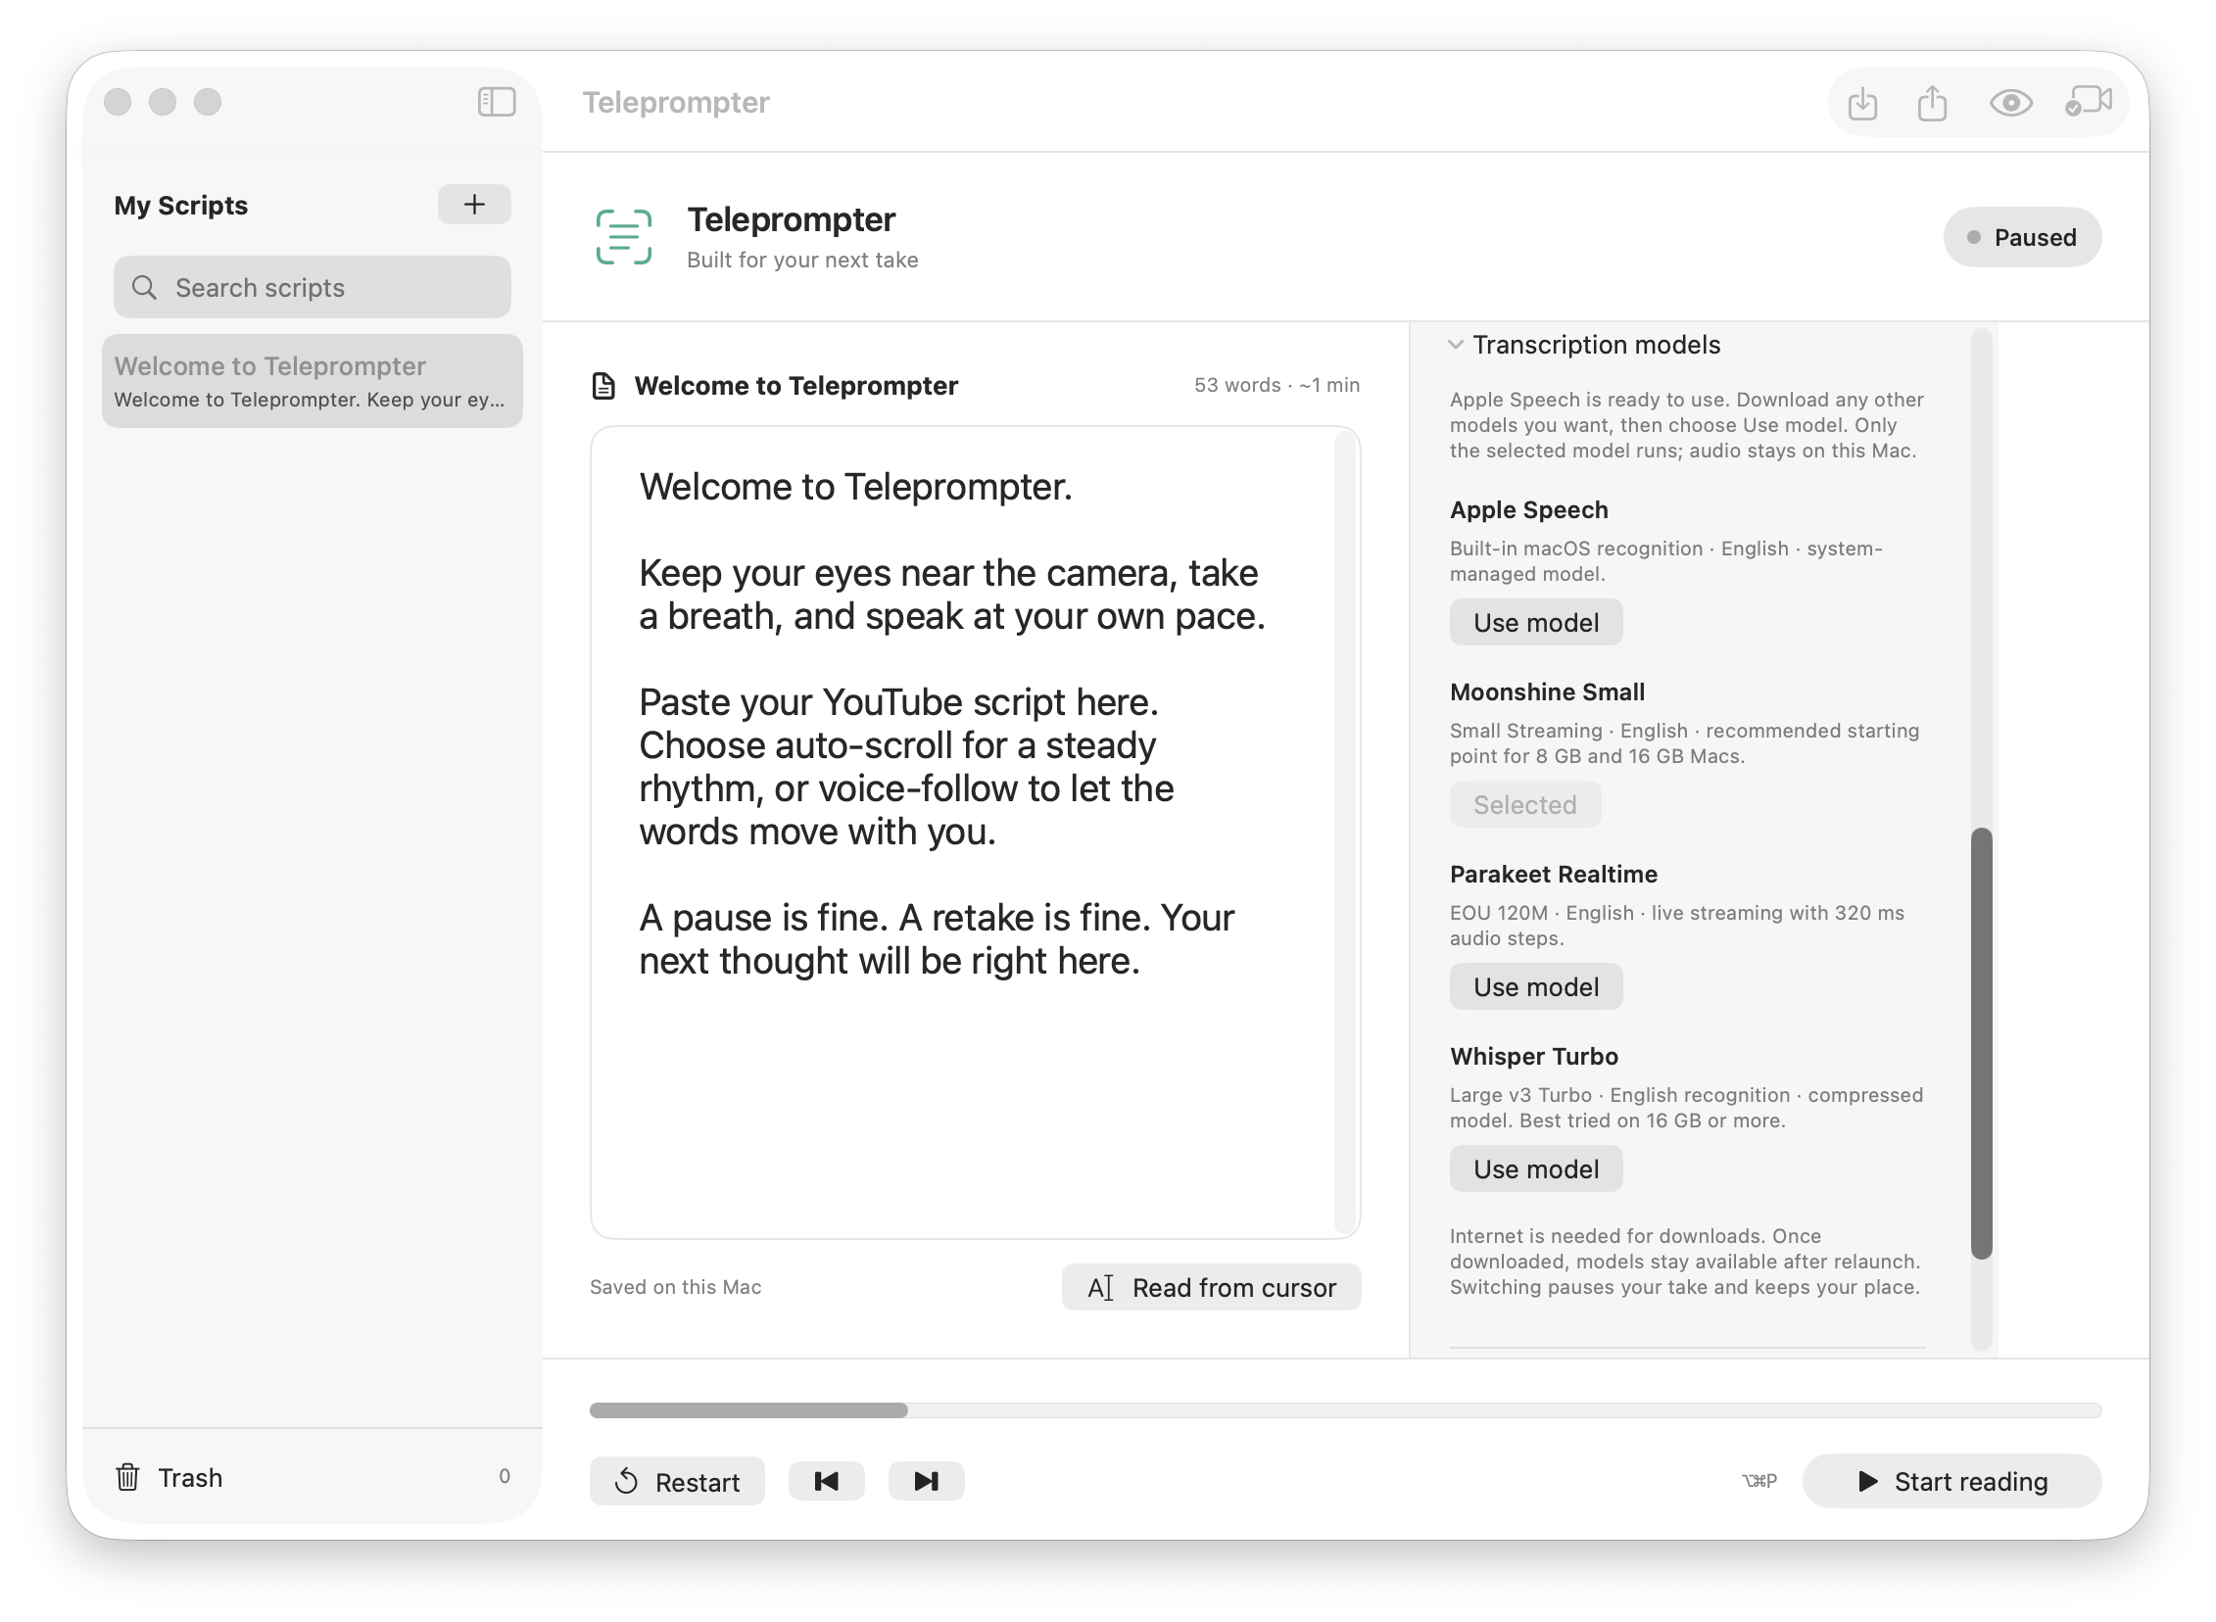Select the Welcome to Teleprompter script row
2216x1622 pixels.
(313, 381)
